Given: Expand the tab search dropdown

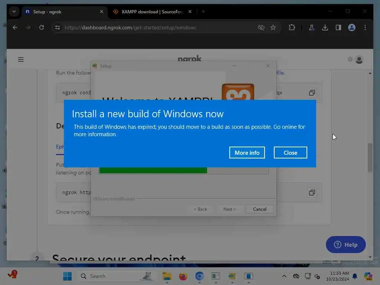Looking at the screenshot, I should 14,12.
